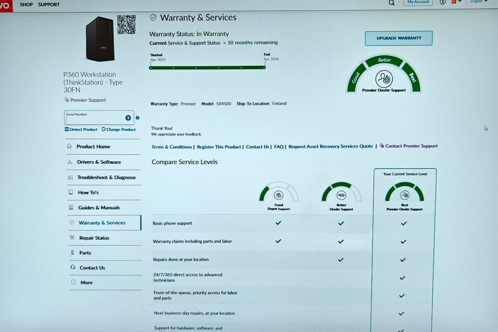The width and height of the screenshot is (498, 332).
Task: Click the Good segment of gauge
Action: (356, 77)
